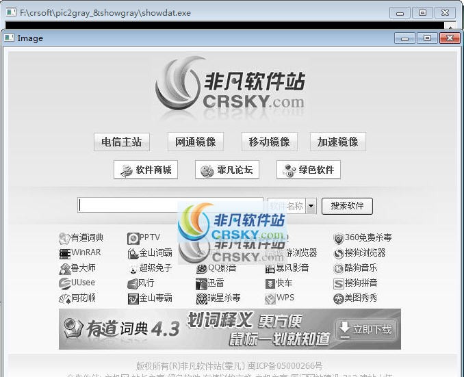
Task: Open the 金山毒霸 text link
Action: click(x=155, y=298)
